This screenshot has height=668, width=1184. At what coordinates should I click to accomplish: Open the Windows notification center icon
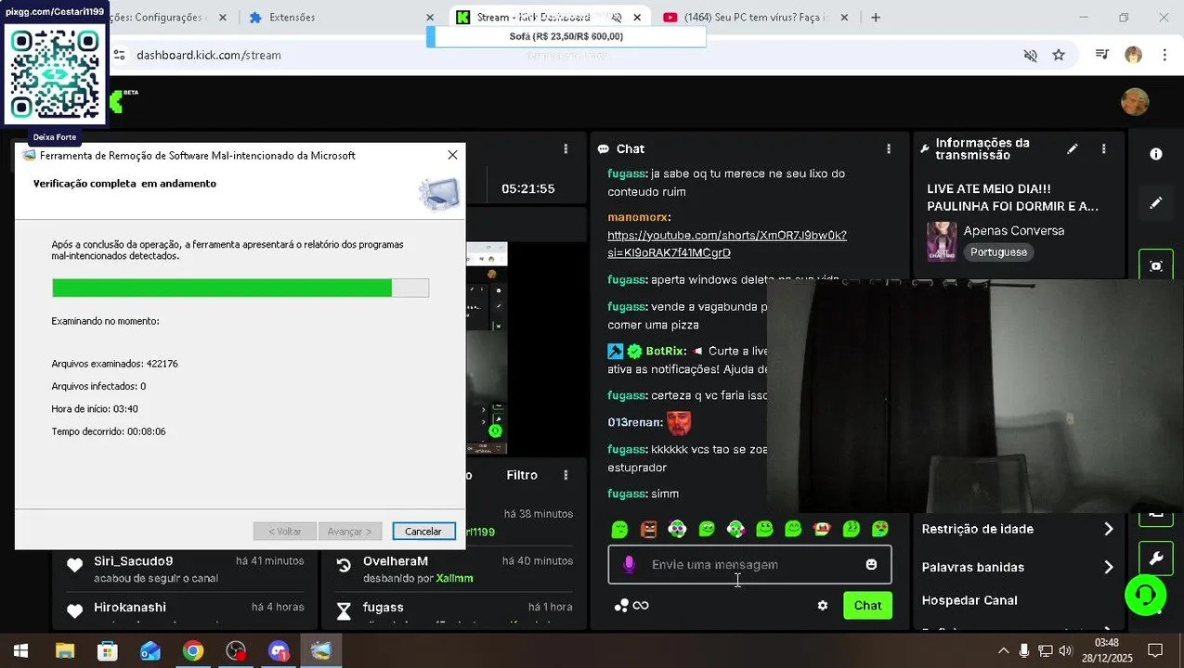click(x=1155, y=651)
